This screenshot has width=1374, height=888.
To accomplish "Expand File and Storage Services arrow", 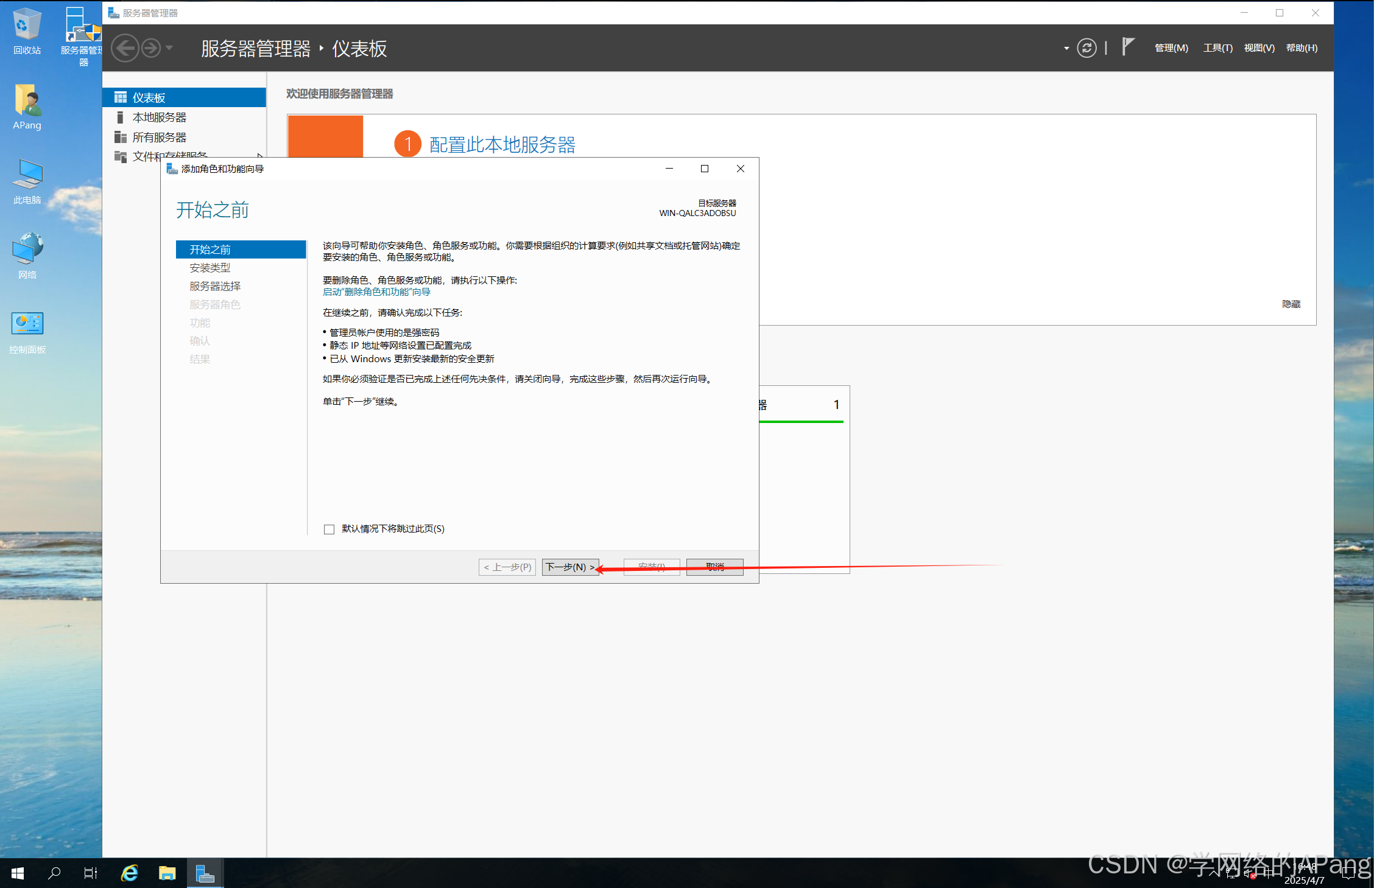I will [x=260, y=156].
